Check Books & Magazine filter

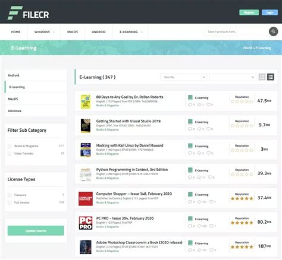[10, 146]
